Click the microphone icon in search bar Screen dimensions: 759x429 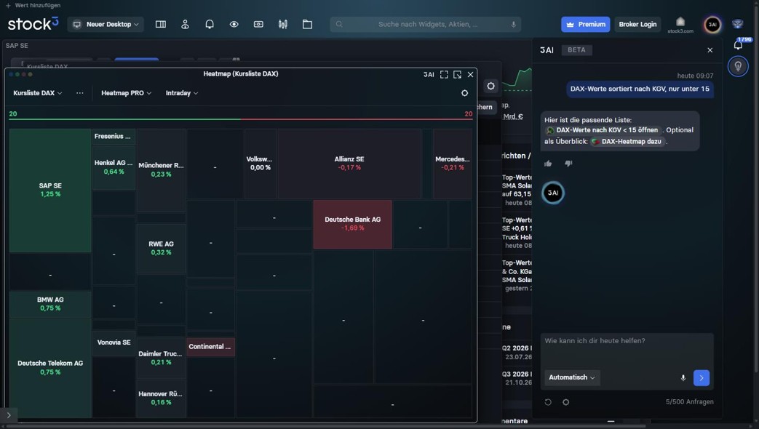pyautogui.click(x=514, y=24)
